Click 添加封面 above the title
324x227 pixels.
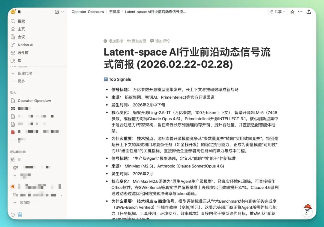[136, 41]
